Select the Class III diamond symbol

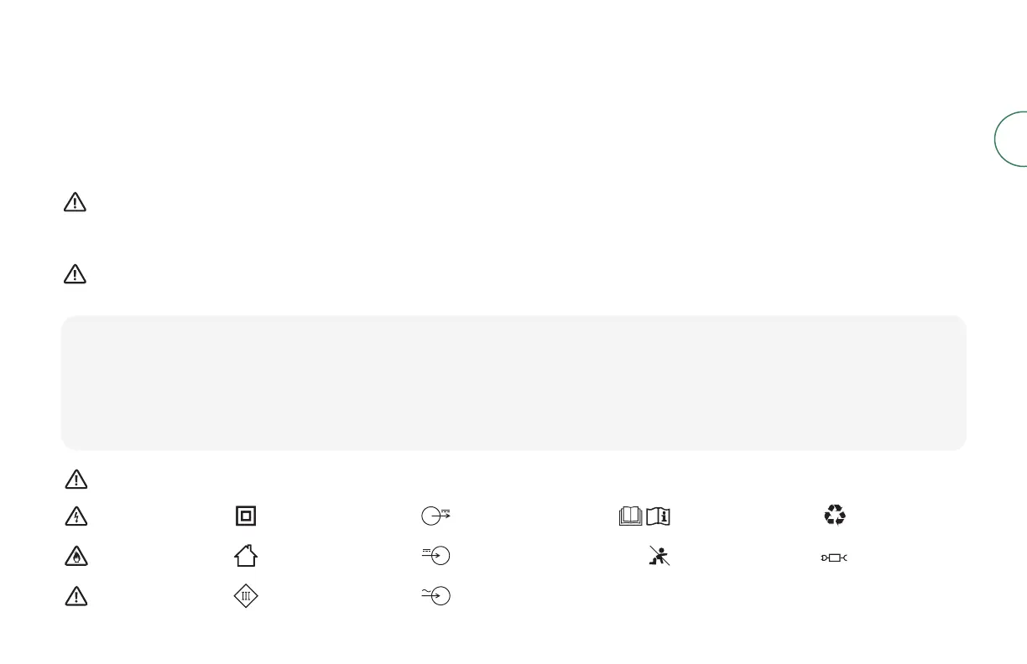tap(246, 596)
